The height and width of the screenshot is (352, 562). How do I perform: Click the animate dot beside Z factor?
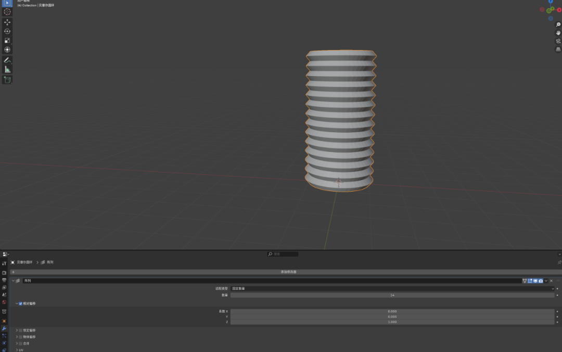click(x=557, y=322)
